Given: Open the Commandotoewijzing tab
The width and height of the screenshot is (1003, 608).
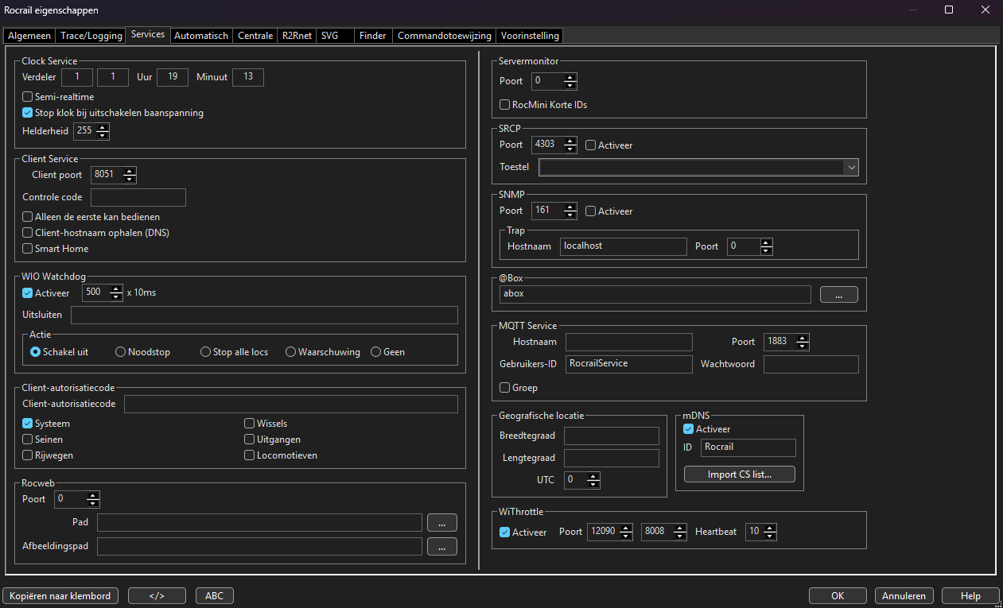Looking at the screenshot, I should [x=445, y=36].
